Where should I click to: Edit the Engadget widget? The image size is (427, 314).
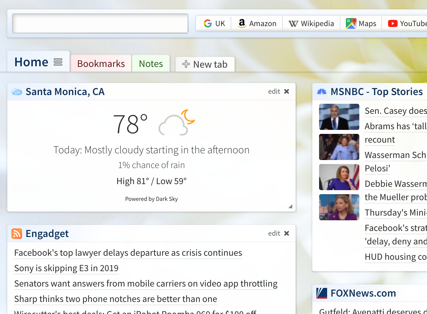click(274, 233)
